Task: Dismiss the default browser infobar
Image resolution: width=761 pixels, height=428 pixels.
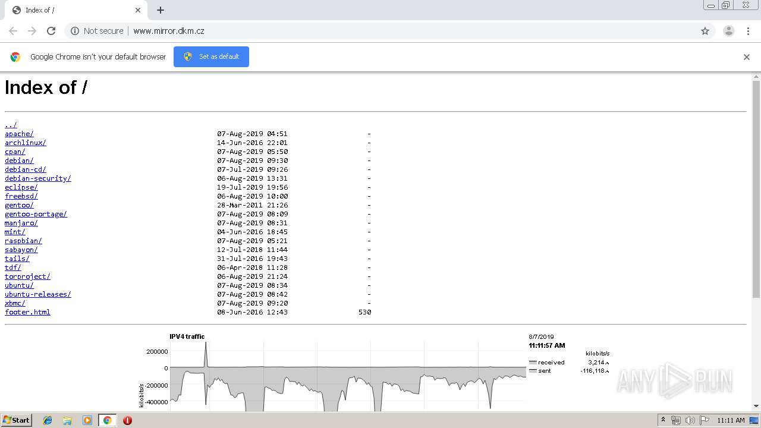Action: (x=747, y=57)
